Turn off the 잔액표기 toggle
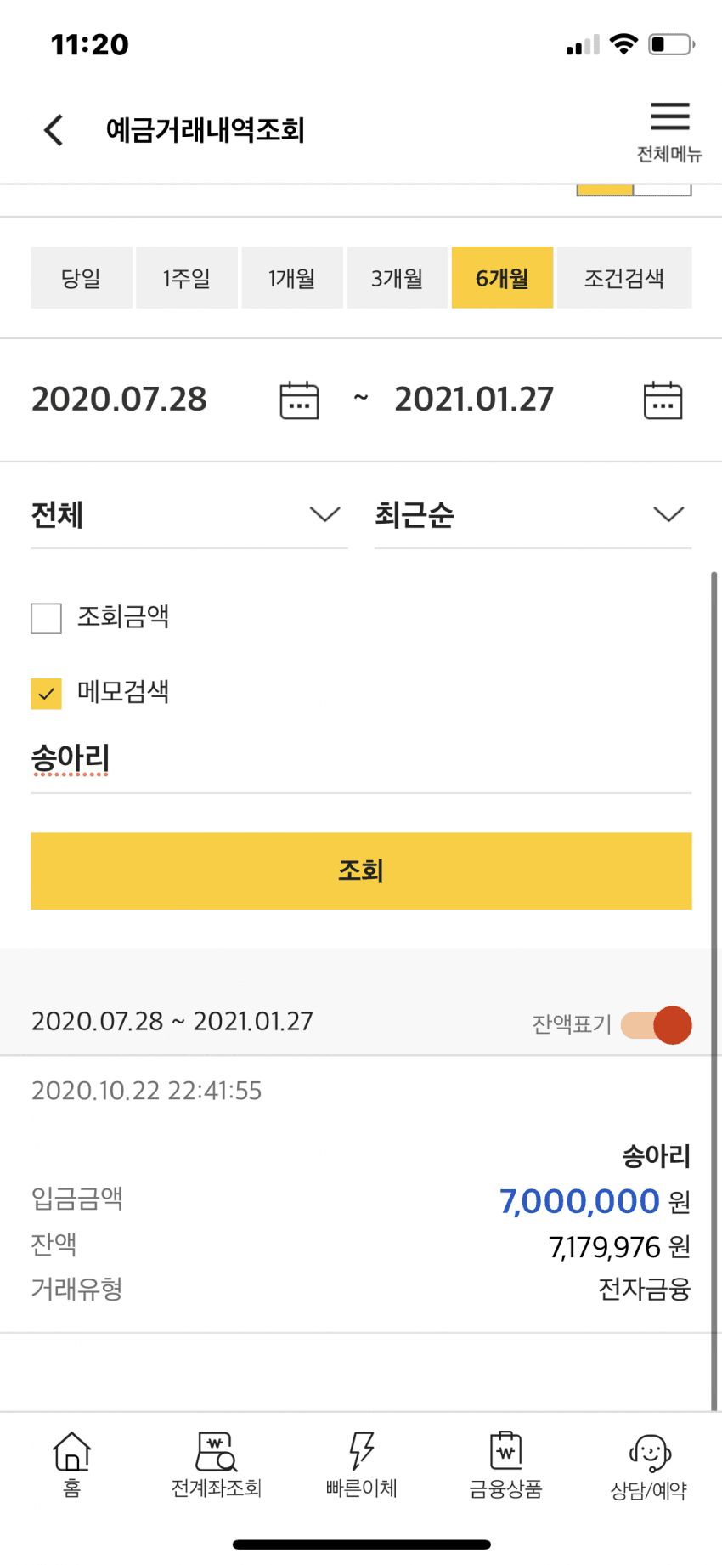Screen dimensions: 722x1565 [656, 1025]
